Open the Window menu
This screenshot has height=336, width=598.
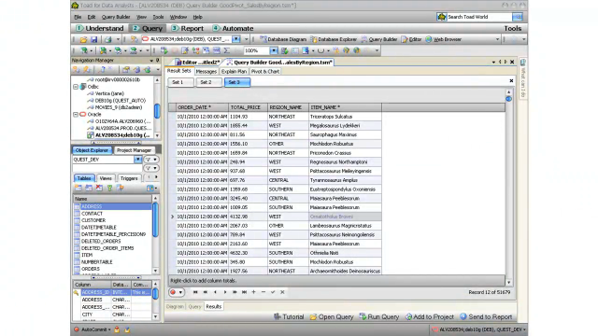point(178,17)
